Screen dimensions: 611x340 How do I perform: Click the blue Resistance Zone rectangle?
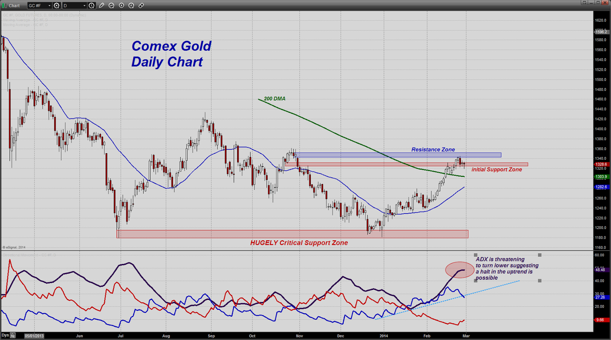(x=398, y=155)
